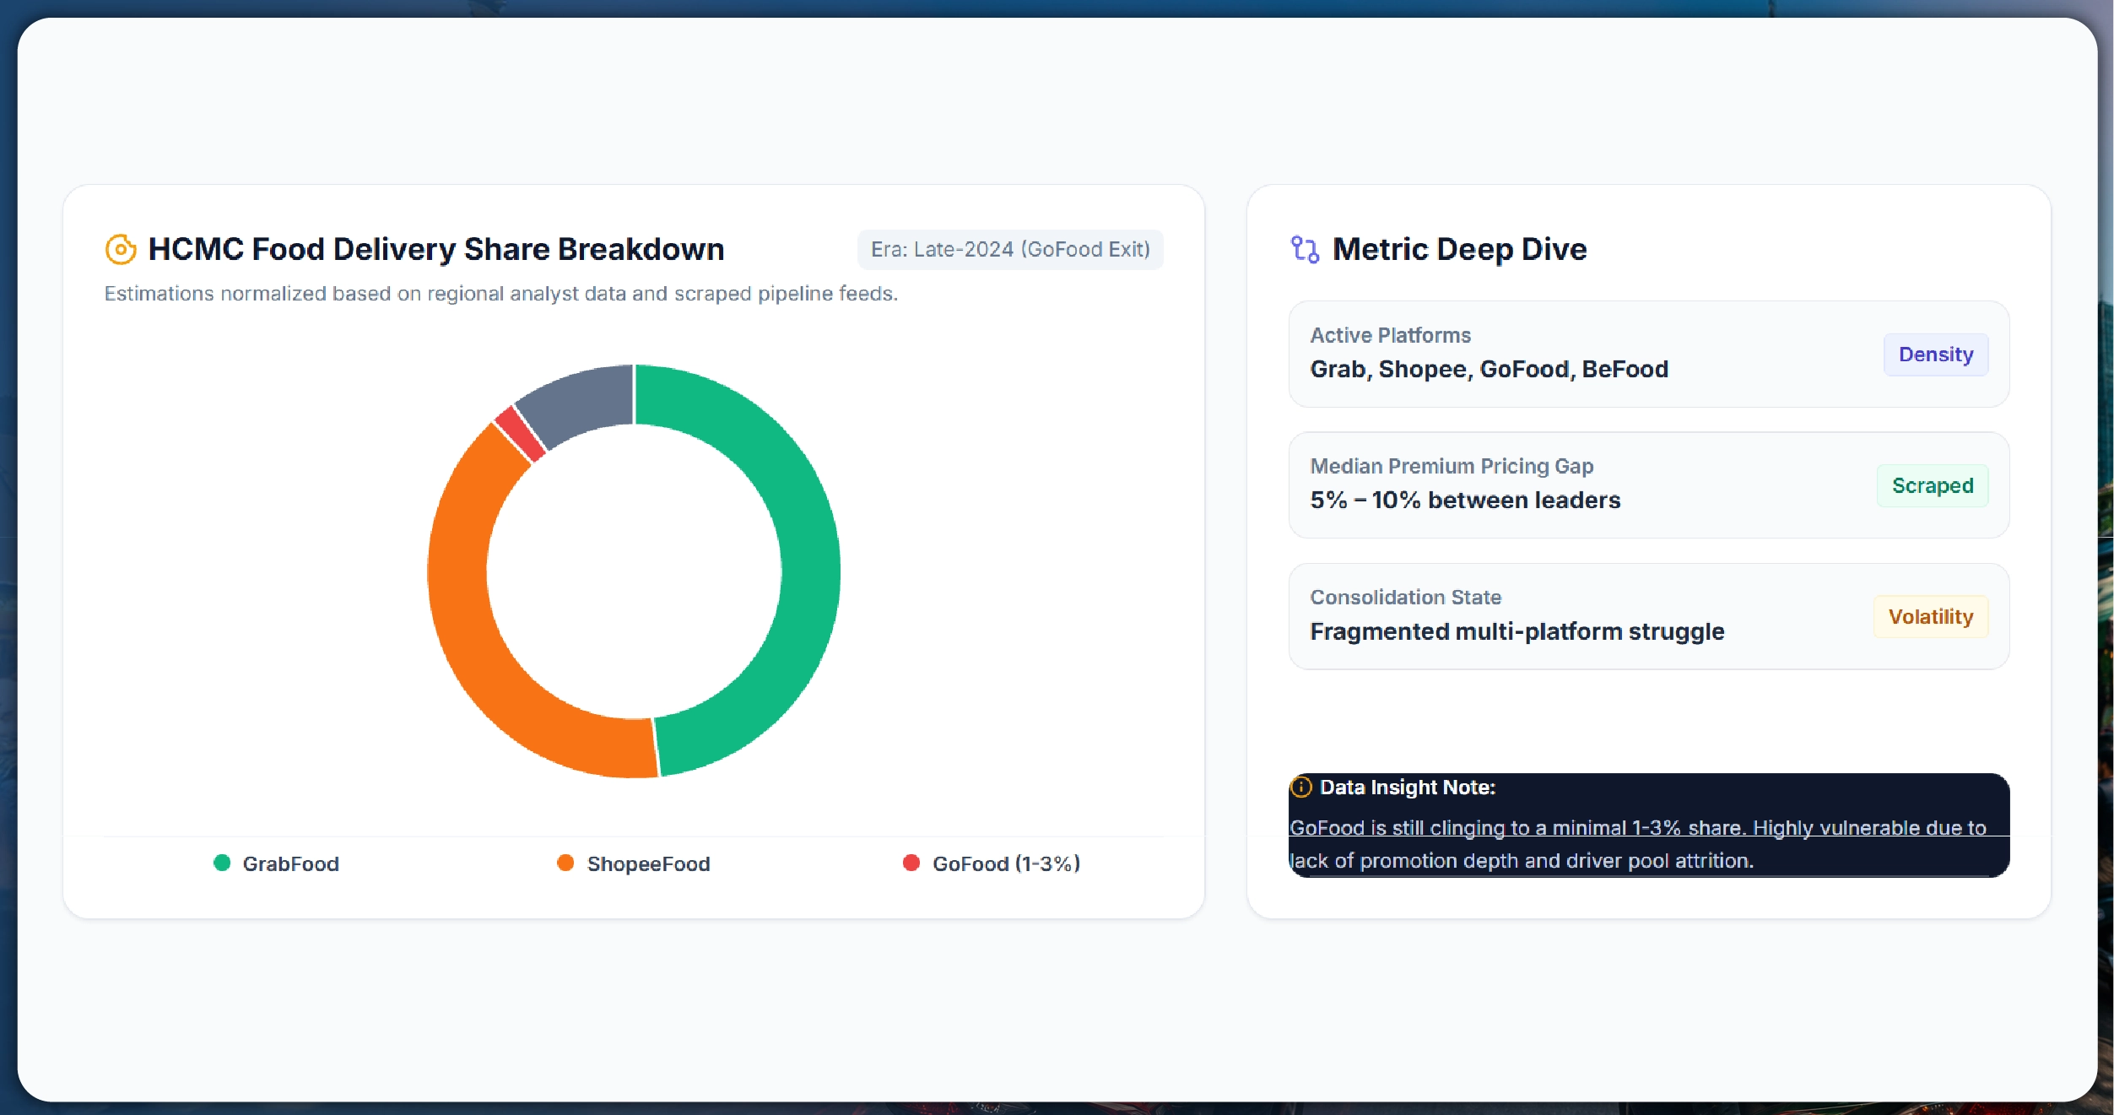Click the 5% – 10% between leaders value

[x=1465, y=500]
